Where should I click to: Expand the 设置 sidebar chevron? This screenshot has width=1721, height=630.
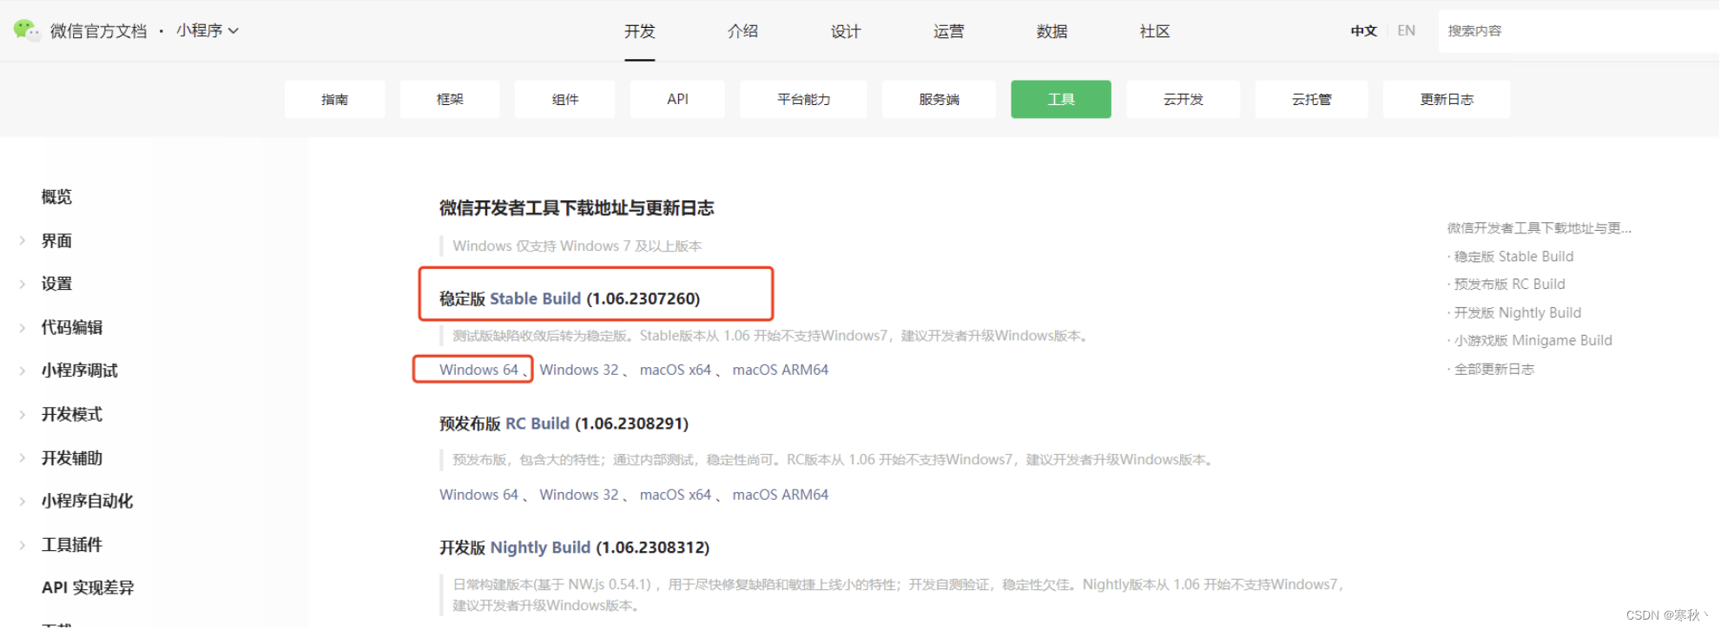(23, 284)
